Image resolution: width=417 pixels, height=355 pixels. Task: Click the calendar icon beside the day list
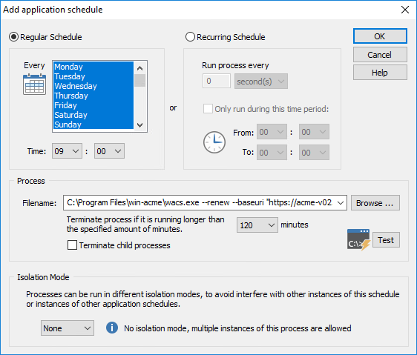(34, 84)
